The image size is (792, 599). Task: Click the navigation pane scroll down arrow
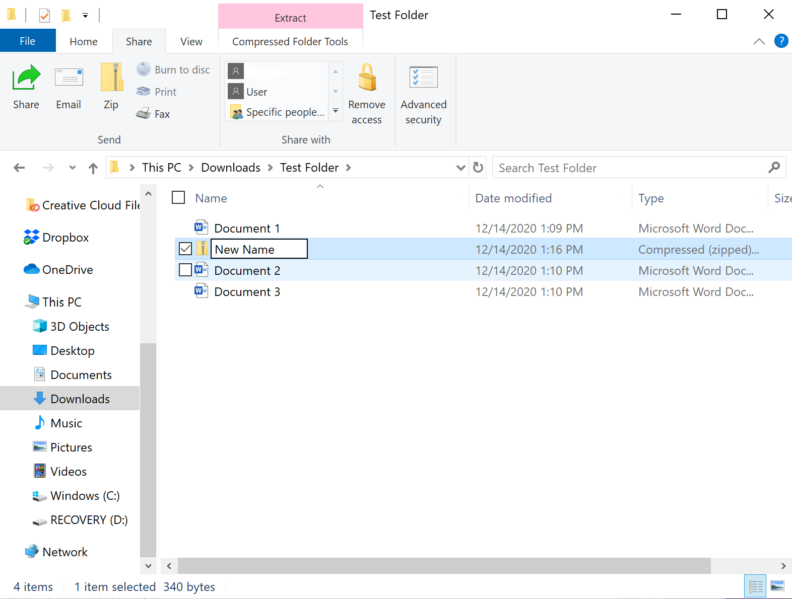[148, 566]
